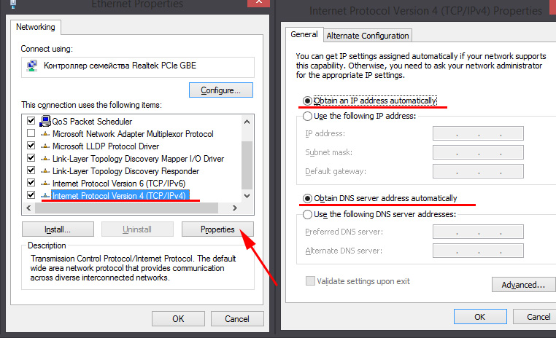The image size is (556, 338).
Task: Switch to the Alternate Configuration tab
Action: pyautogui.click(x=368, y=36)
